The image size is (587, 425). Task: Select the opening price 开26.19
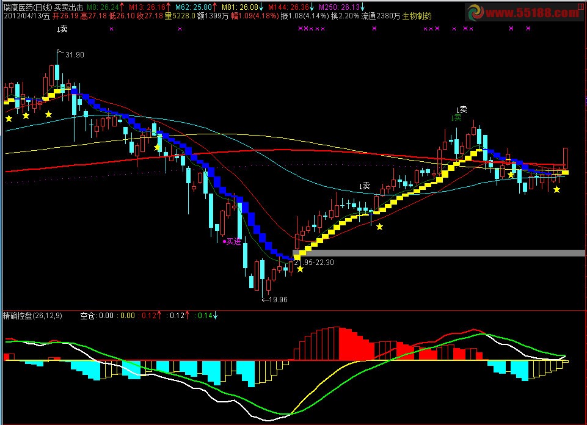[65, 16]
